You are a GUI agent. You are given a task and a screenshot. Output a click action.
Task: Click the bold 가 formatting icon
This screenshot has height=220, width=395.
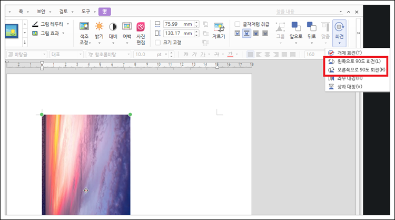point(186,54)
